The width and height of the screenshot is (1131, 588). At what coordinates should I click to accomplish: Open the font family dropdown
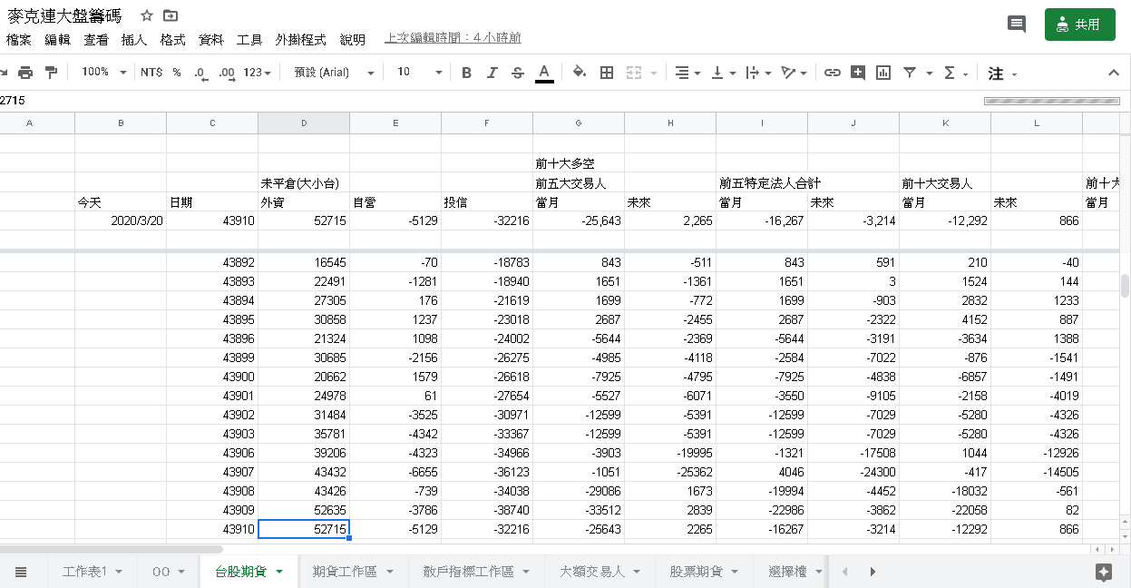[x=334, y=73]
